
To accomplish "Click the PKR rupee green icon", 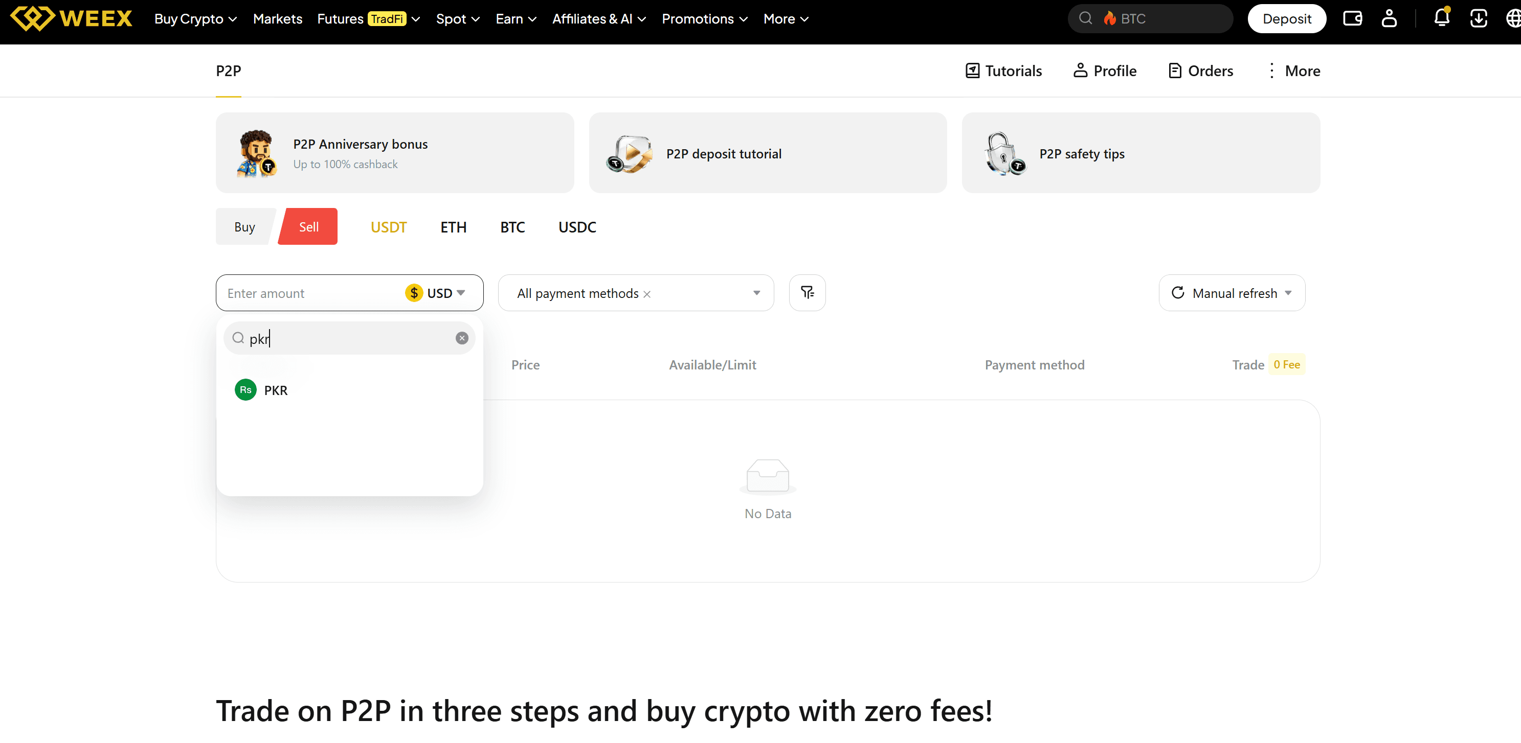I will click(x=245, y=390).
